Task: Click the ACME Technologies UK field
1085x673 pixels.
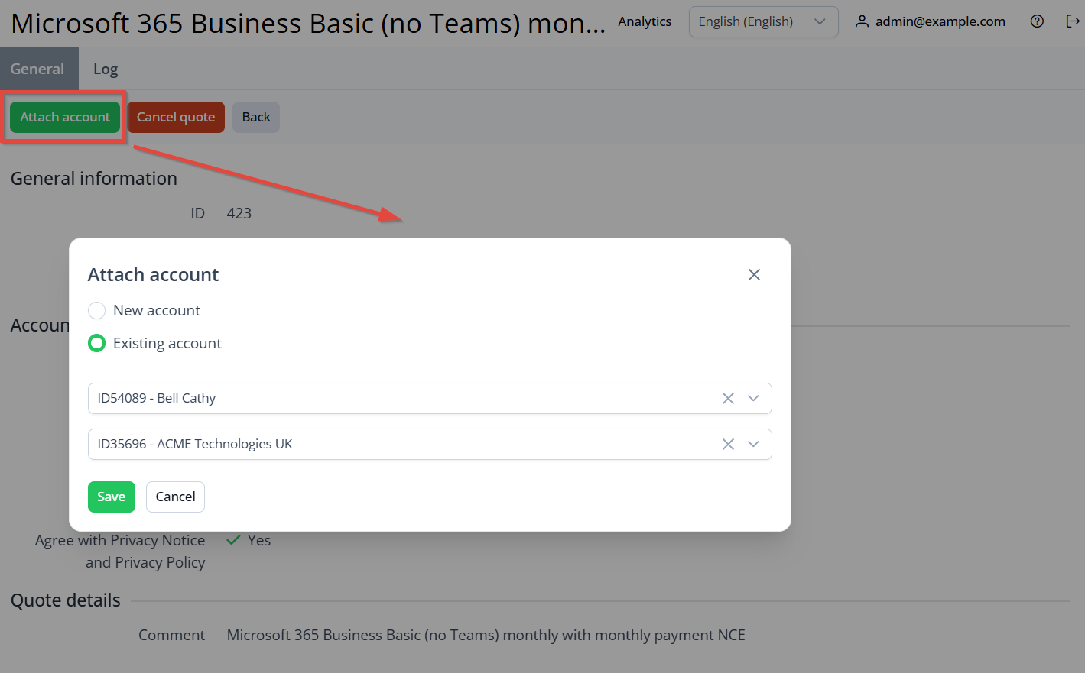Action: pyautogui.click(x=430, y=444)
